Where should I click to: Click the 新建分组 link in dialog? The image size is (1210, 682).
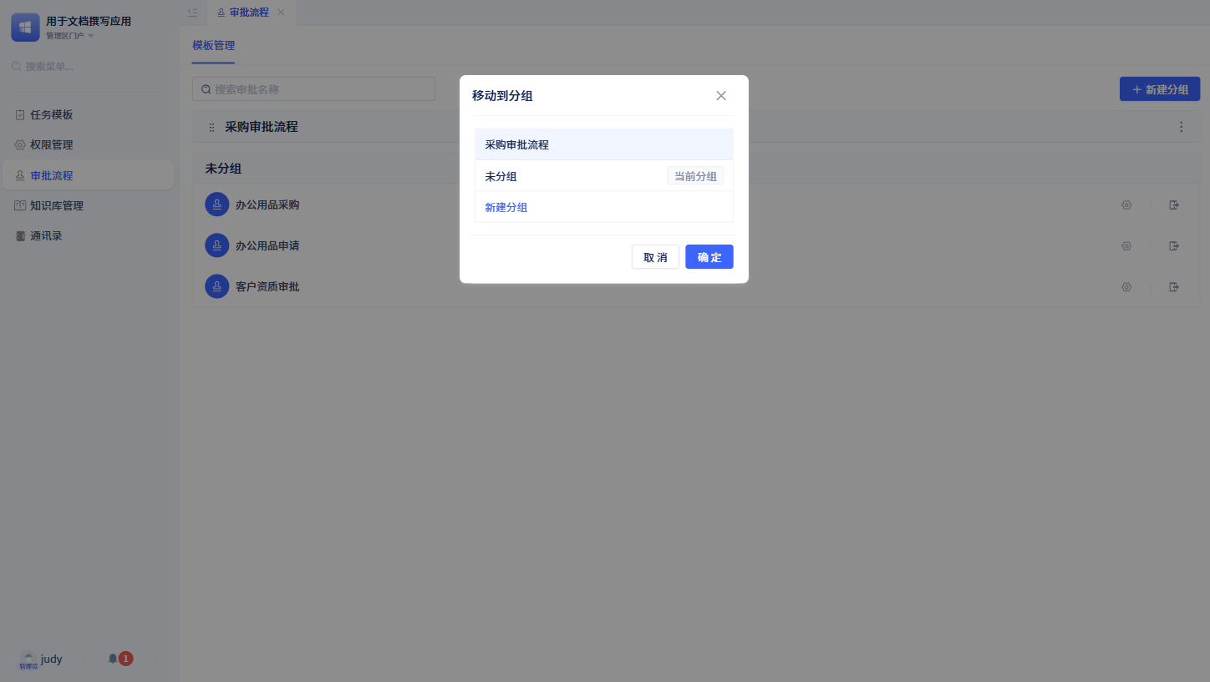coord(506,207)
